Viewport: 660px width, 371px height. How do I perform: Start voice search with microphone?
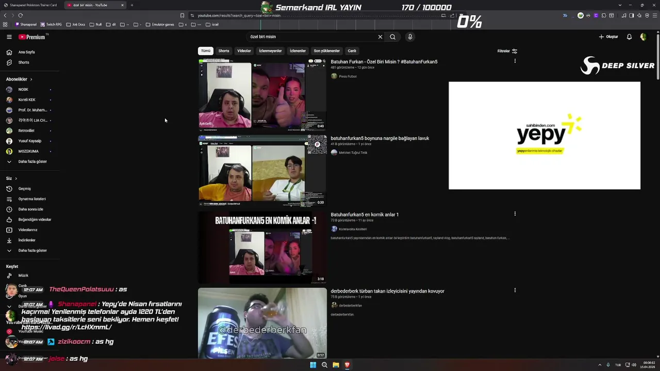point(410,37)
